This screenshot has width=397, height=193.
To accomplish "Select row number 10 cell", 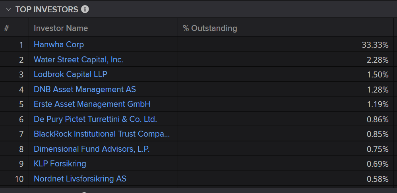I will 19,179.
